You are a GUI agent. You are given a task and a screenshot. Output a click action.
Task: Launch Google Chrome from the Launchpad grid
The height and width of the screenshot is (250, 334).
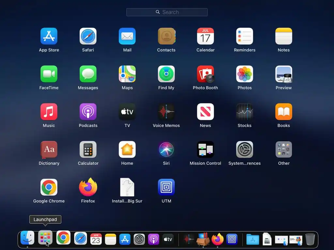point(49,187)
